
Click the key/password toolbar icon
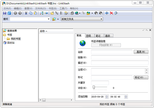point(9,13)
